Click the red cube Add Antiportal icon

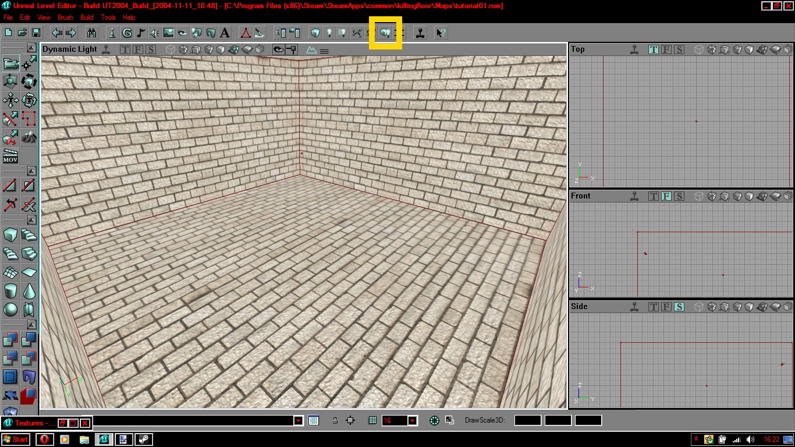tap(29, 396)
